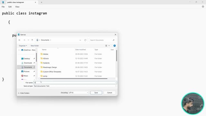The width and height of the screenshot is (206, 116).
Task: Click New folder button
Action: pos(35,46)
